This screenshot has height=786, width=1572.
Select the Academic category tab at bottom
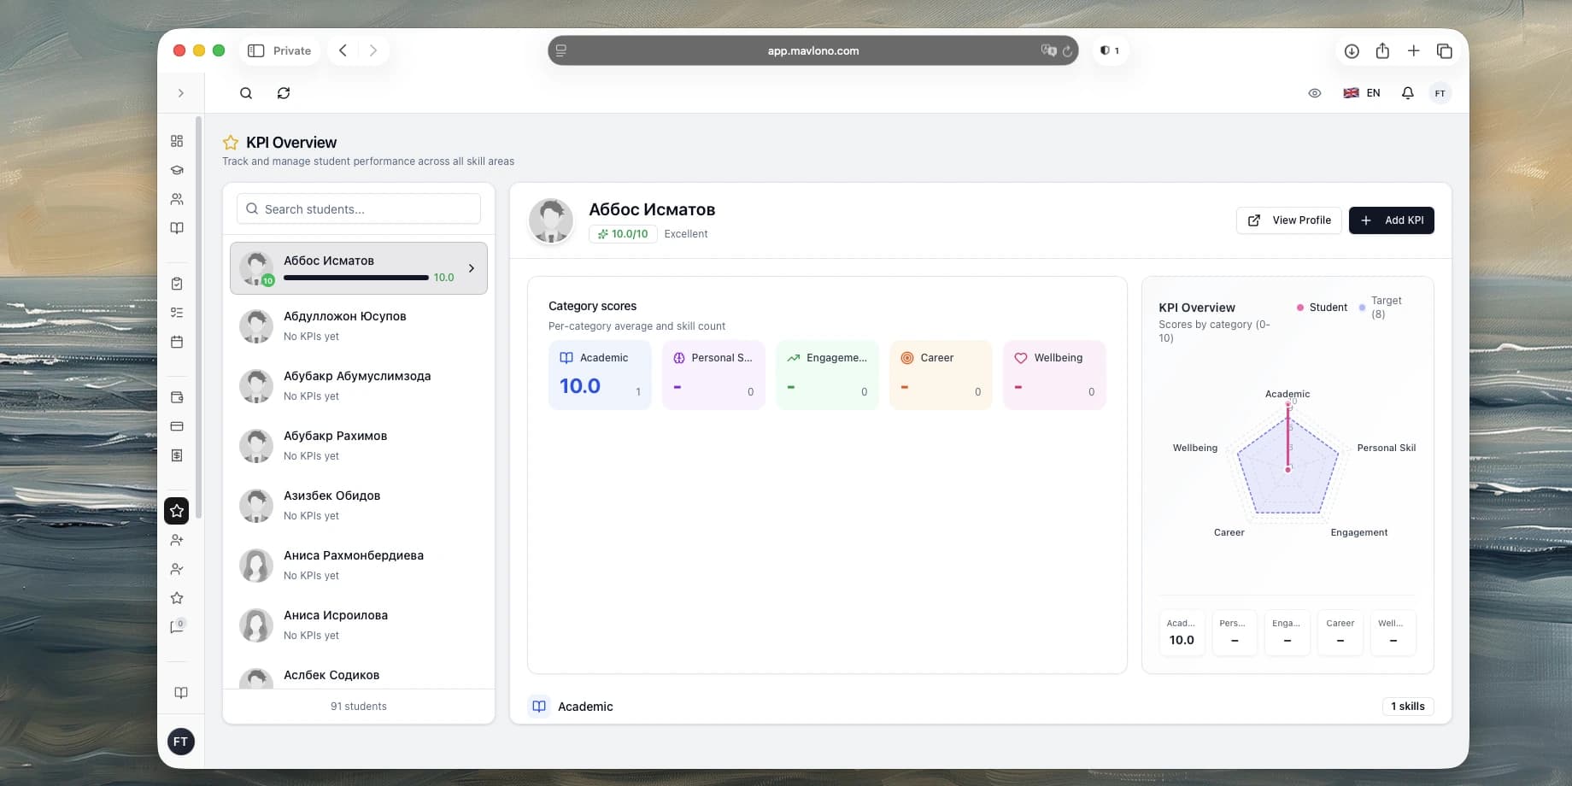pos(584,707)
